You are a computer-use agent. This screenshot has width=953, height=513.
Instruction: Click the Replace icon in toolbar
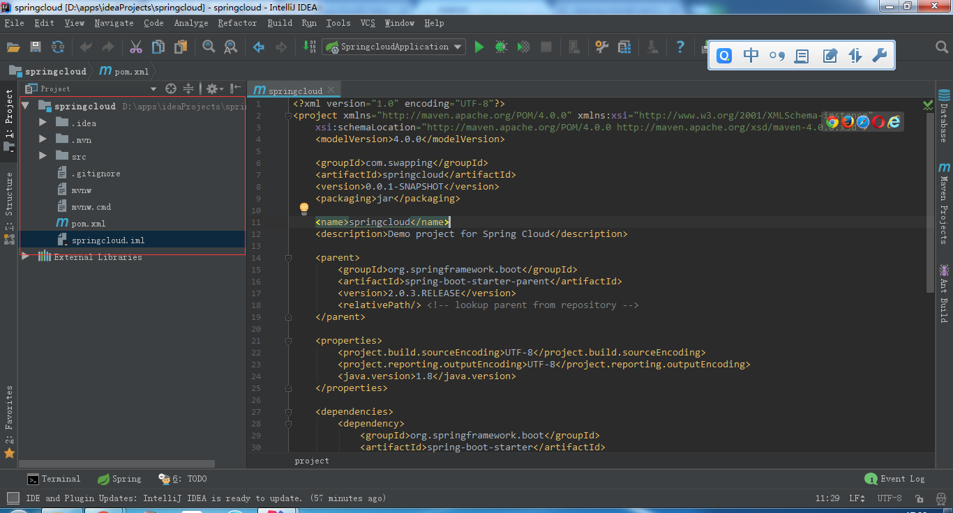pos(230,47)
